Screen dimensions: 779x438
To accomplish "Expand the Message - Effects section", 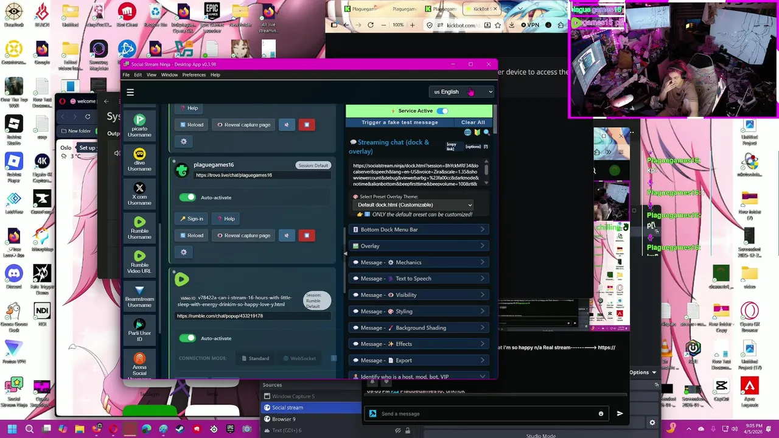I will point(419,344).
